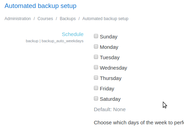184x134 pixels.
Task: Click the Choose which days description text
Action: click(139, 123)
